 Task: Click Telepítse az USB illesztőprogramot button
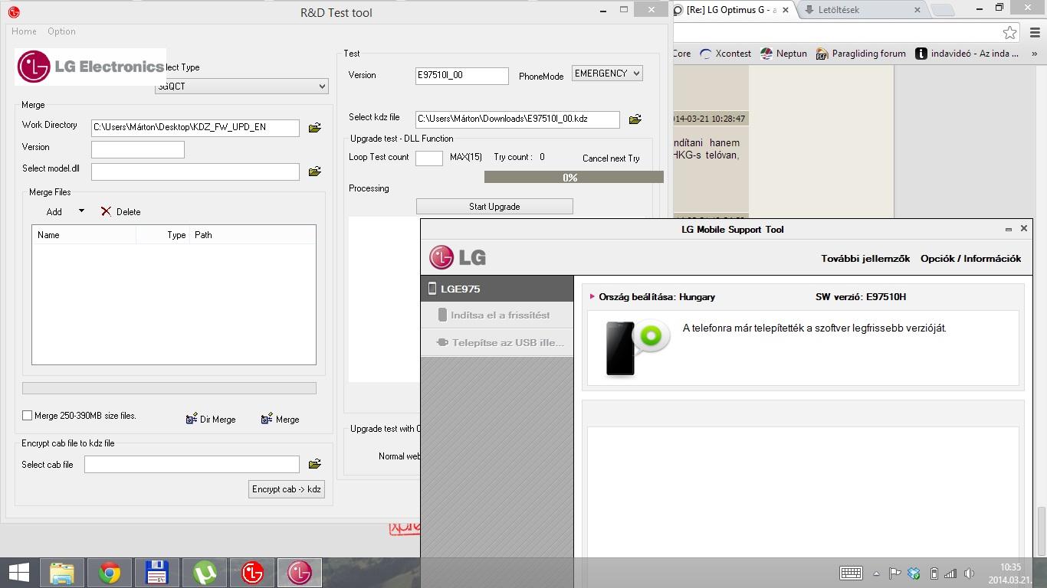pos(497,342)
